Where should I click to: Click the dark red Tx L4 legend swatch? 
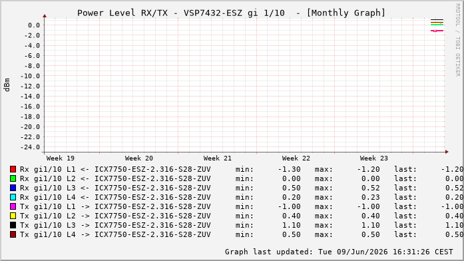pyautogui.click(x=13, y=234)
